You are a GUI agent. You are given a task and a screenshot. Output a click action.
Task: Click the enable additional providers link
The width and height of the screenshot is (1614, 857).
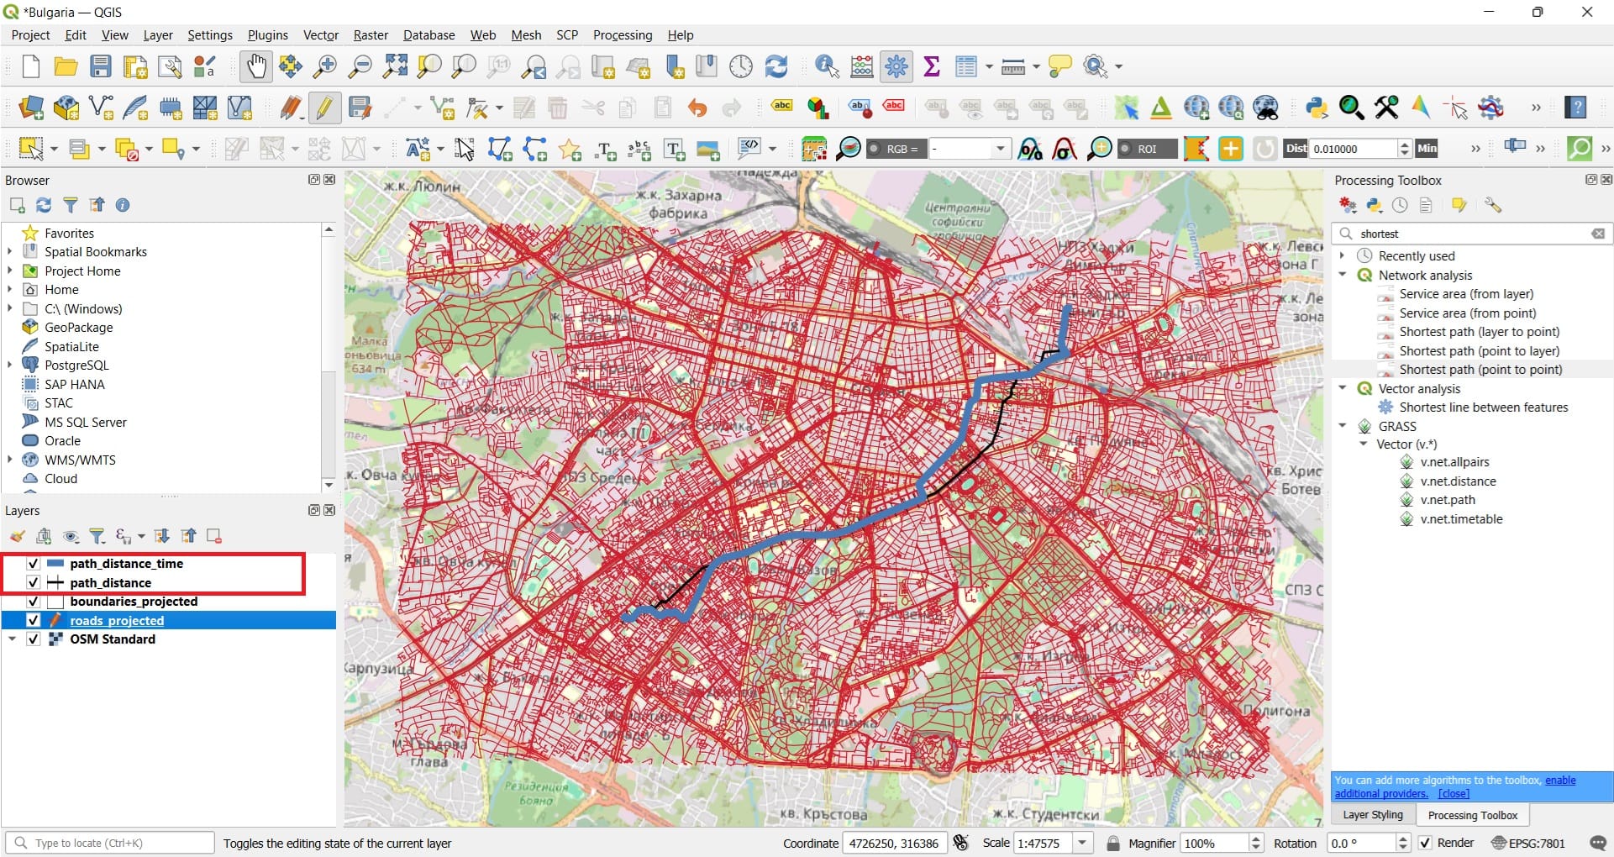[x=1455, y=787]
